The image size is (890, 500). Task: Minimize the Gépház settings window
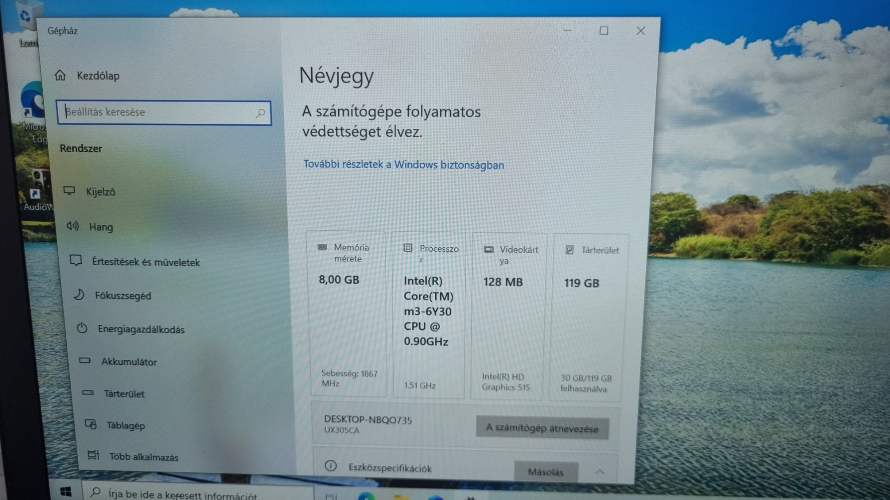pyautogui.click(x=567, y=30)
